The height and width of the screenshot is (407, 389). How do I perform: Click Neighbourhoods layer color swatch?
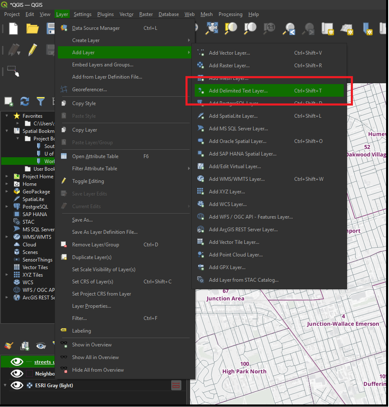(x=29, y=373)
